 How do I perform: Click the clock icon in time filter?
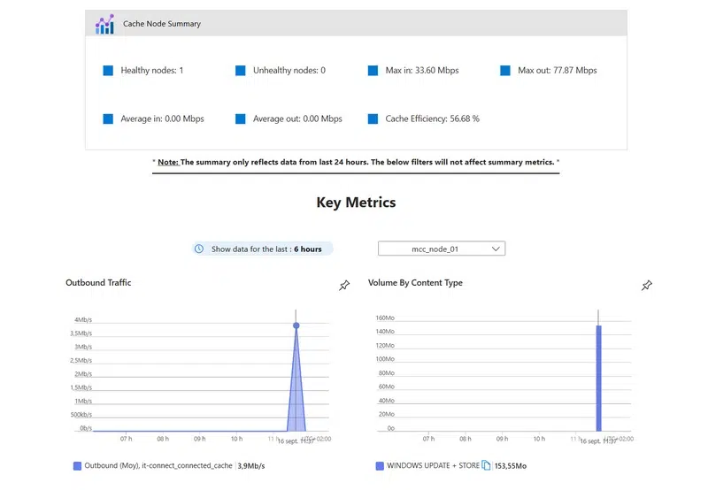point(200,249)
